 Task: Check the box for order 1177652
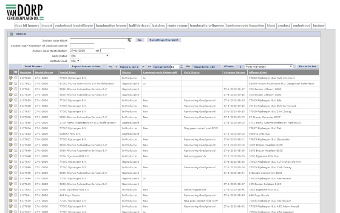click(x=16, y=139)
